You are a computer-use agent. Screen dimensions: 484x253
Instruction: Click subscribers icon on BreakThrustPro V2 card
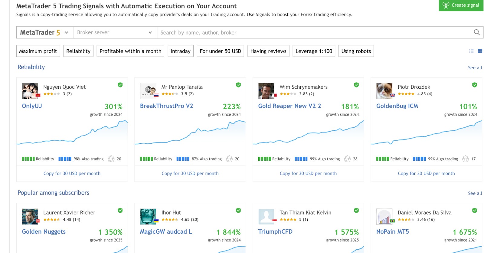tap(229, 159)
